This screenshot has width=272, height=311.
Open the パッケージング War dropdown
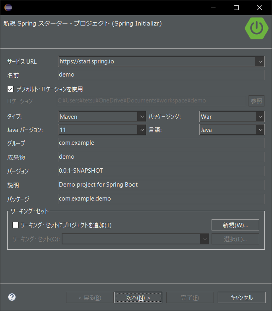click(260, 116)
